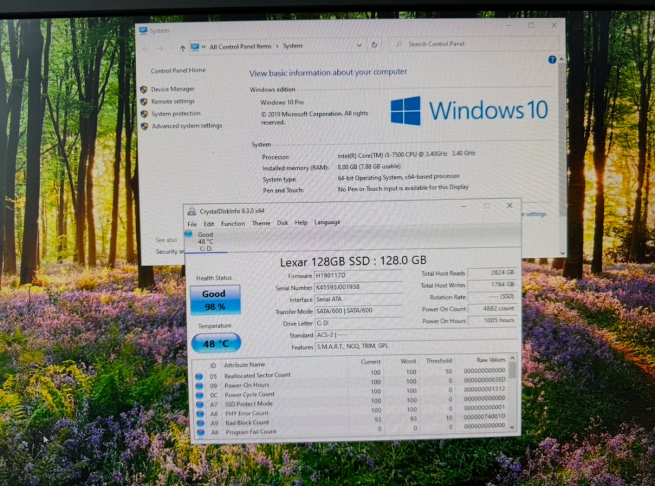Select the Power Cycle Count row
The width and height of the screenshot is (655, 486).
[351, 393]
